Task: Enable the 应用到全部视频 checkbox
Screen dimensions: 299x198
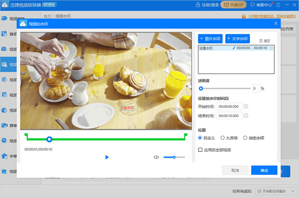Action: (200, 150)
